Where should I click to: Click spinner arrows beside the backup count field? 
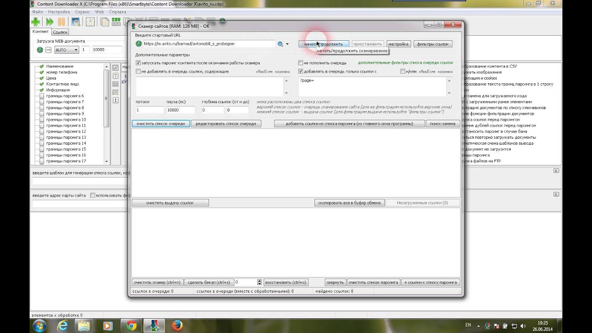[259, 282]
